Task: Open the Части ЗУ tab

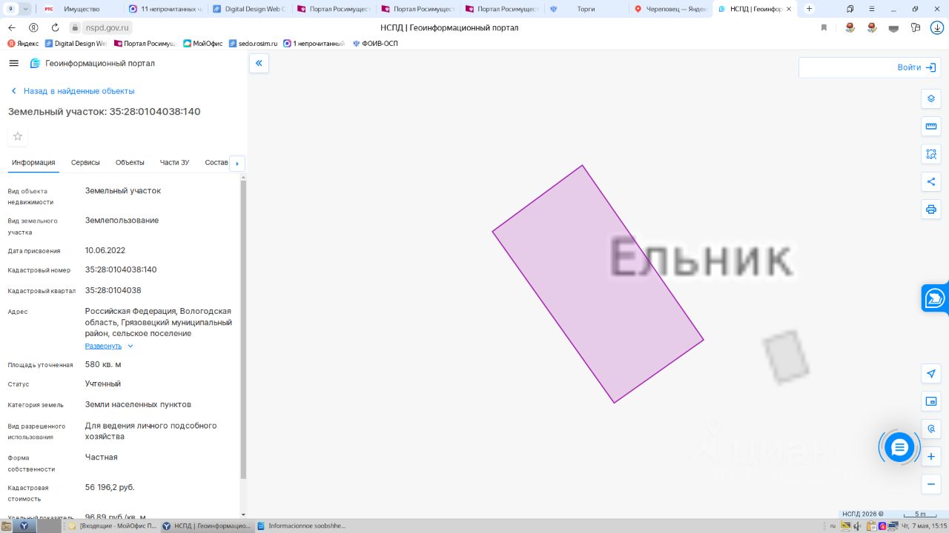Action: [x=174, y=162]
